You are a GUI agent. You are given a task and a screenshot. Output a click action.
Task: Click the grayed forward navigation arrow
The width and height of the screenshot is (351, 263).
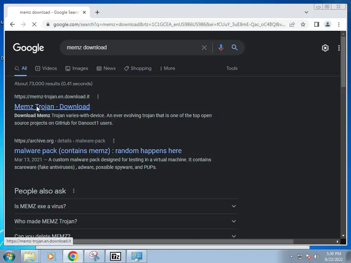(x=23, y=24)
